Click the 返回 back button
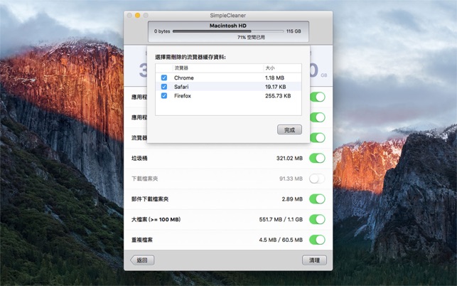Viewport: 457px width, 286px height. tap(142, 260)
